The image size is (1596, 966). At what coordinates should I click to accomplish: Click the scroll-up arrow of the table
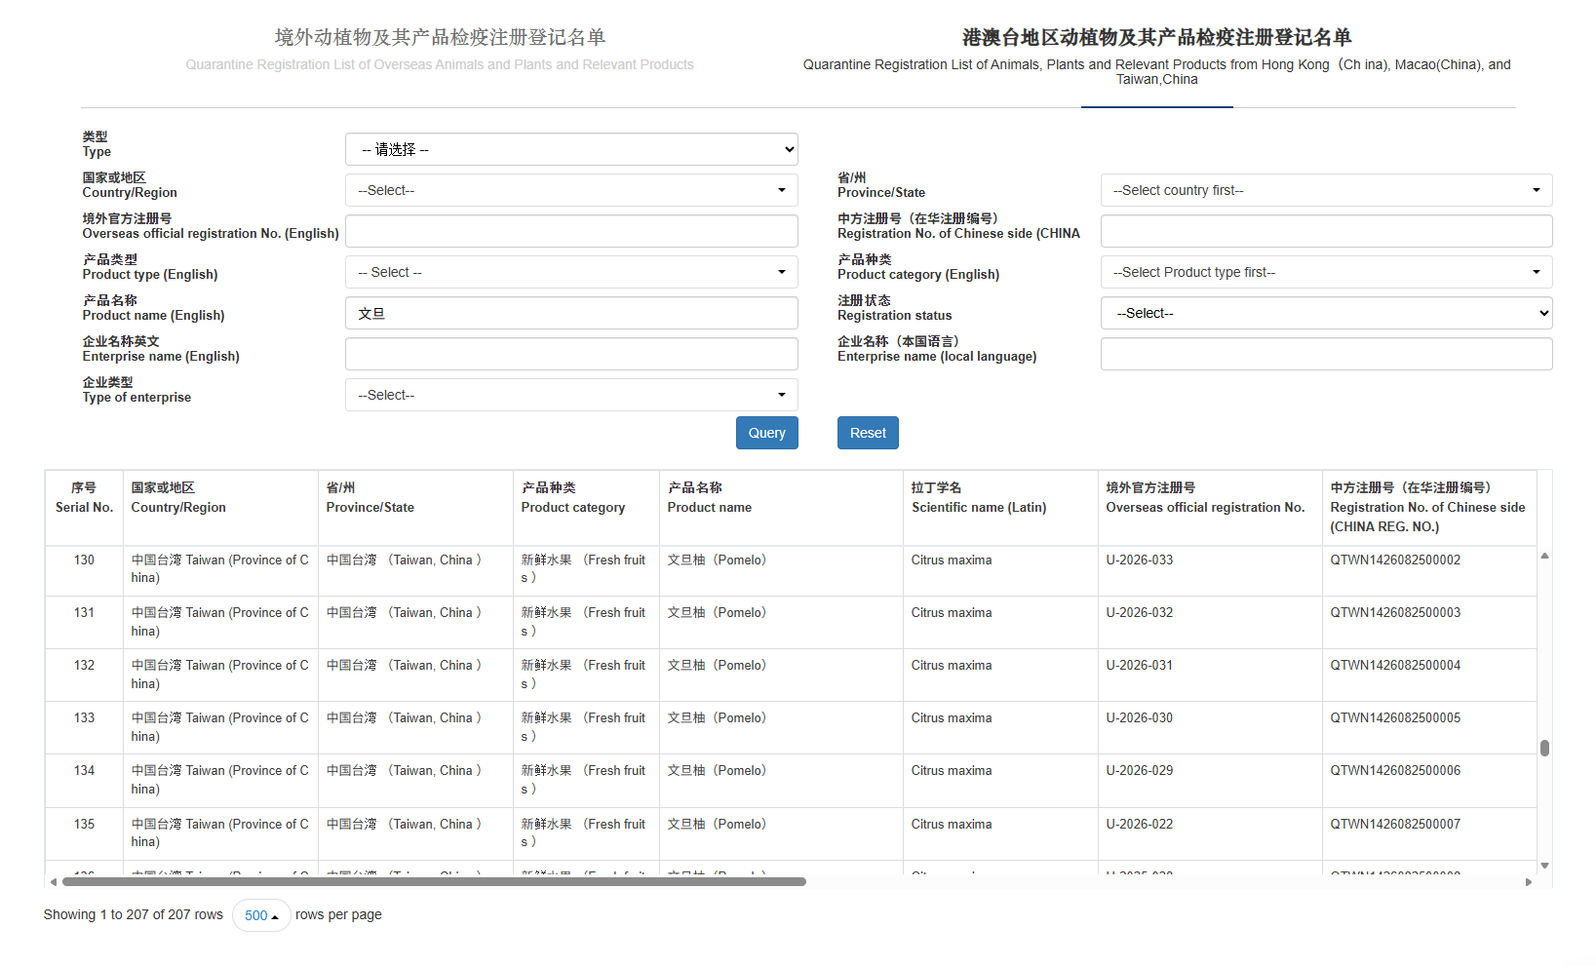coord(1544,556)
